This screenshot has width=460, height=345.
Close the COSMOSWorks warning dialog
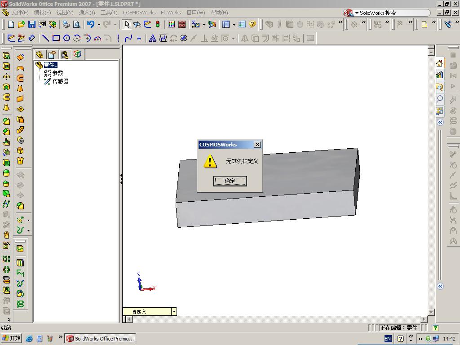(x=257, y=144)
